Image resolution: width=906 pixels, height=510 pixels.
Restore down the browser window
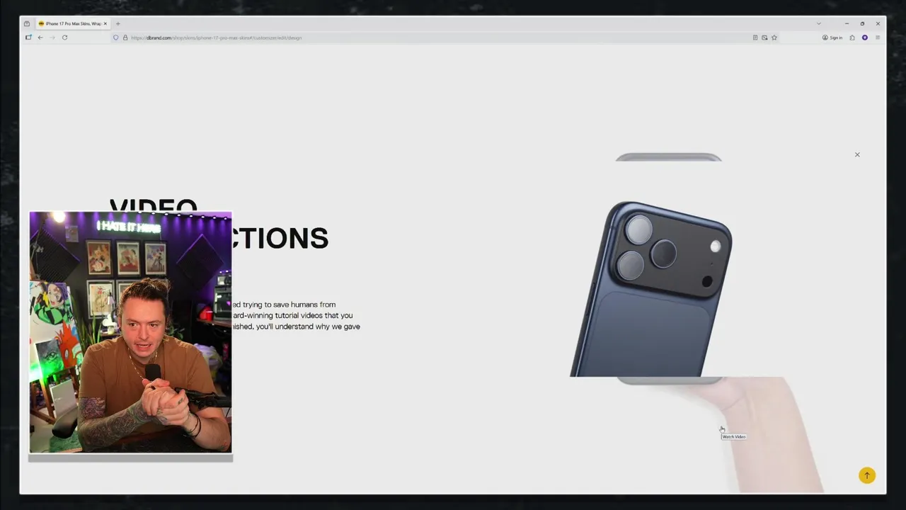click(862, 23)
